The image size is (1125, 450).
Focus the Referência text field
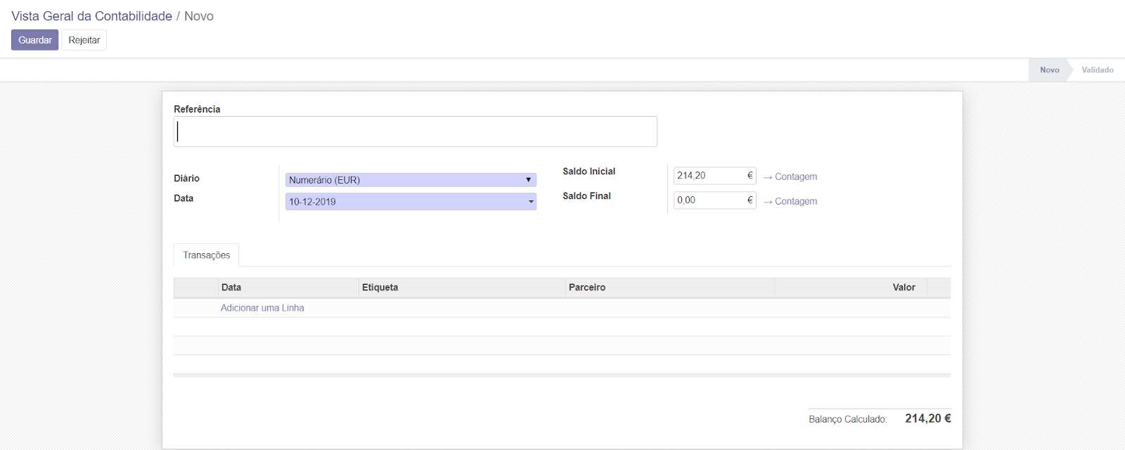coord(415,131)
